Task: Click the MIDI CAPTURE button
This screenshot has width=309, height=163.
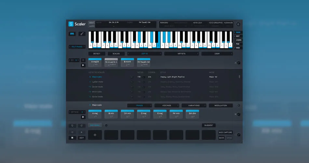Action: 225,132
